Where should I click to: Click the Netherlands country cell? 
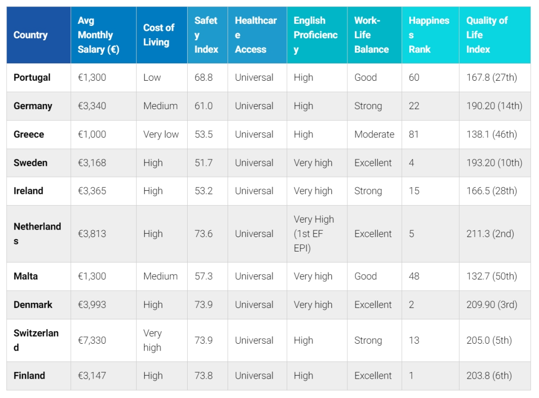click(38, 234)
